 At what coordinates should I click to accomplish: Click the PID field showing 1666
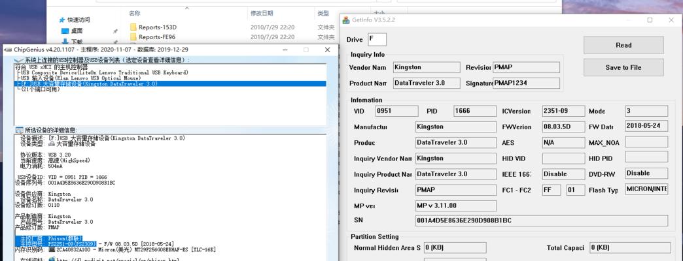[474, 111]
